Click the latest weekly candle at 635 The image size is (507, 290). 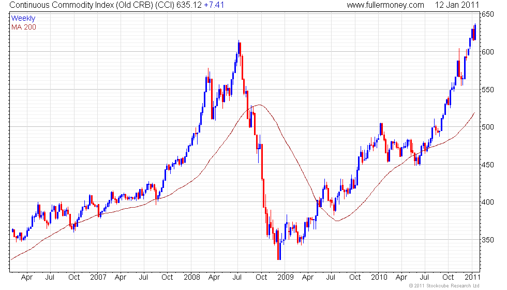475,32
